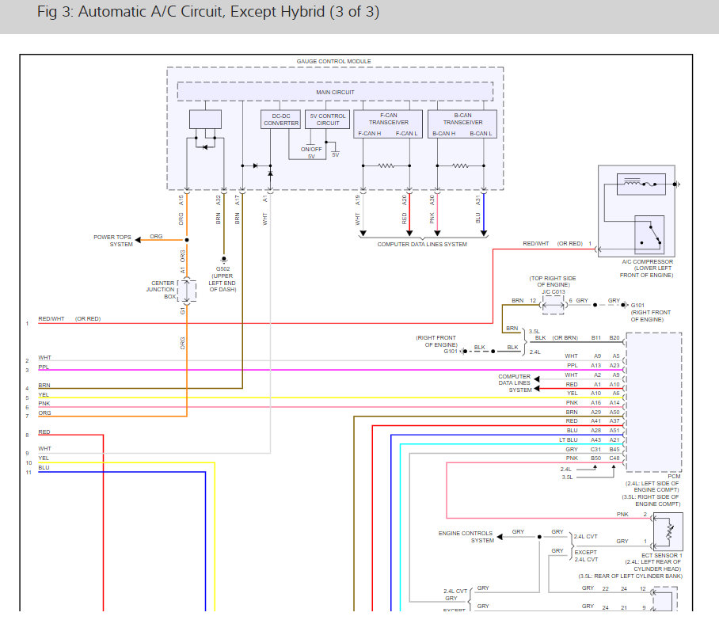
Task: Click the POWER TOPS SYSTEM label
Action: [x=112, y=241]
